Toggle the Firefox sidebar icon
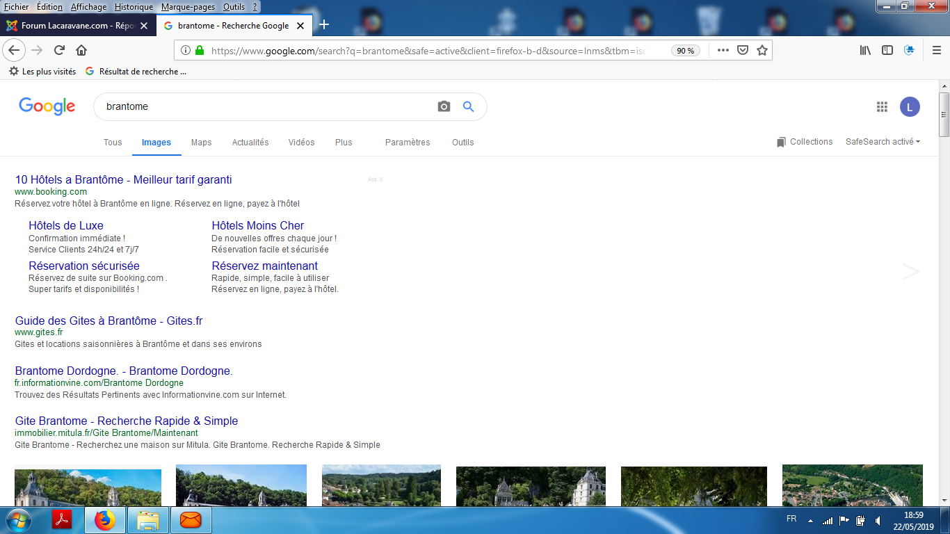The width and height of the screenshot is (950, 534). click(887, 50)
